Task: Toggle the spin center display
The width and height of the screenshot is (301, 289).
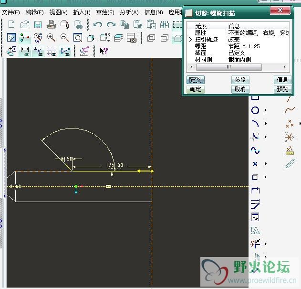Action: click(25, 37)
